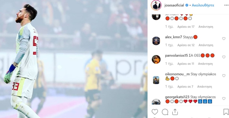229x118 pixels.
Task: Like panvolanios15's comment heart
Action: tap(224, 57)
